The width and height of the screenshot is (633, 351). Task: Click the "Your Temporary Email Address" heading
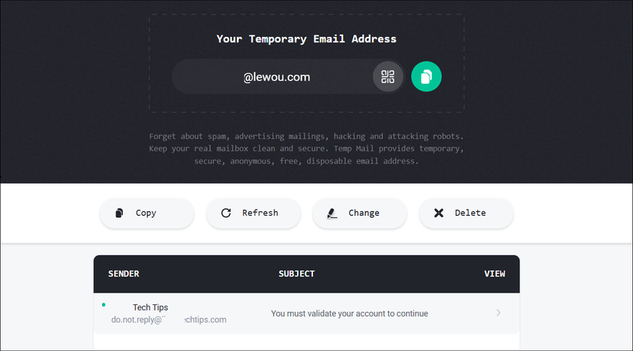306,38
